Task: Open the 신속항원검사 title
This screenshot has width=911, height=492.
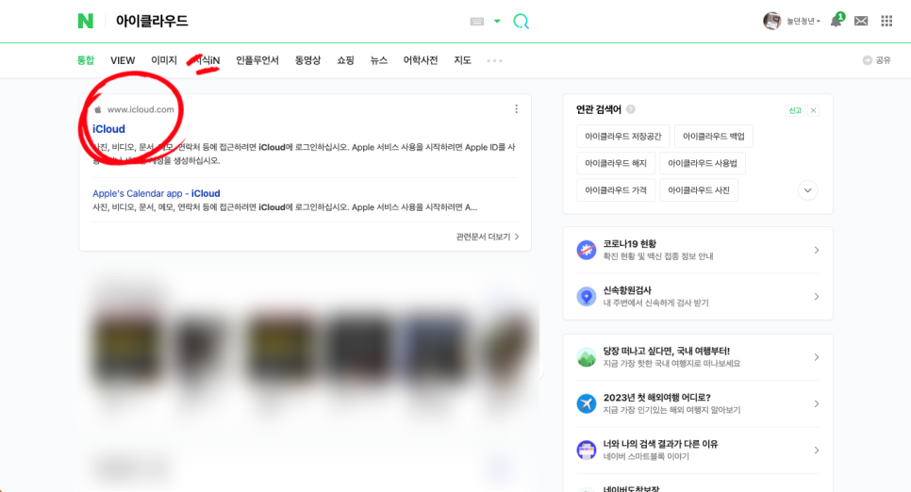Action: (x=627, y=290)
